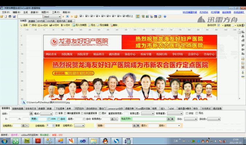Click the new blank document icon
Screen dimensions: 246x145
[x=6, y=16]
